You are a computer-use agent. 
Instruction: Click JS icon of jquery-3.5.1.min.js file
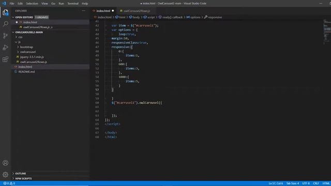point(18,57)
